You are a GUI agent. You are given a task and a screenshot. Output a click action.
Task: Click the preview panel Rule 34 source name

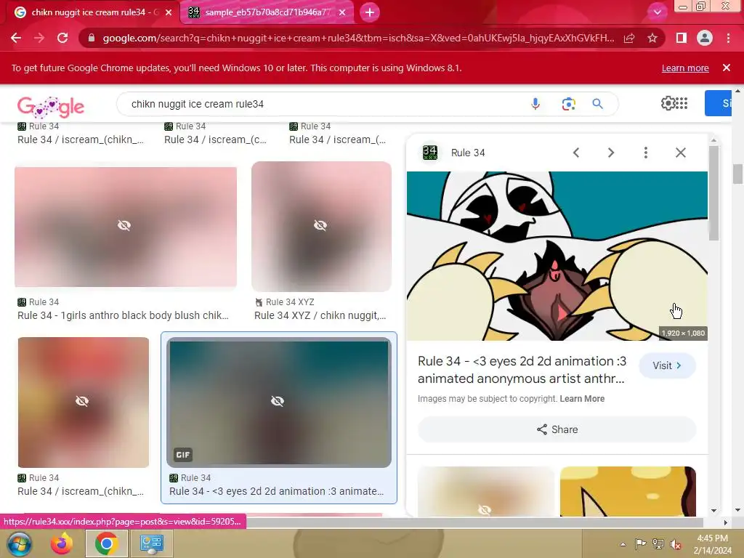click(x=468, y=153)
